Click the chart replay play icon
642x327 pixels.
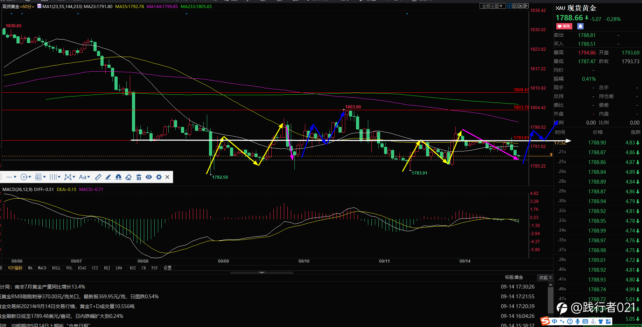coord(521,6)
